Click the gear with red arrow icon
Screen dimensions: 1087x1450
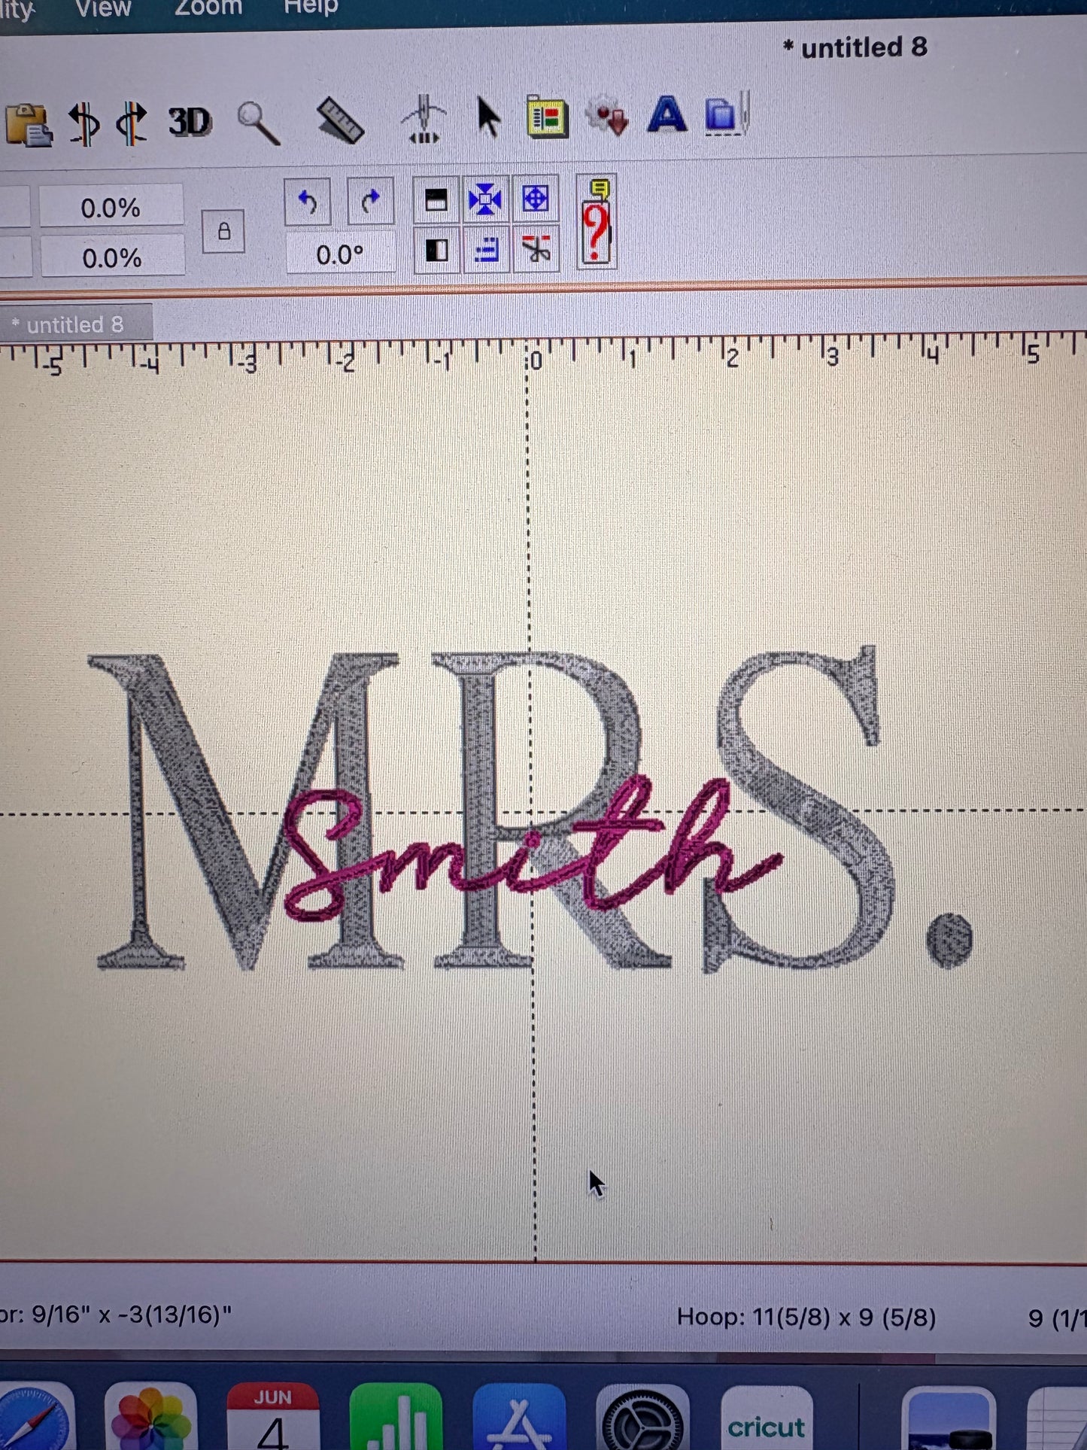pos(608,115)
